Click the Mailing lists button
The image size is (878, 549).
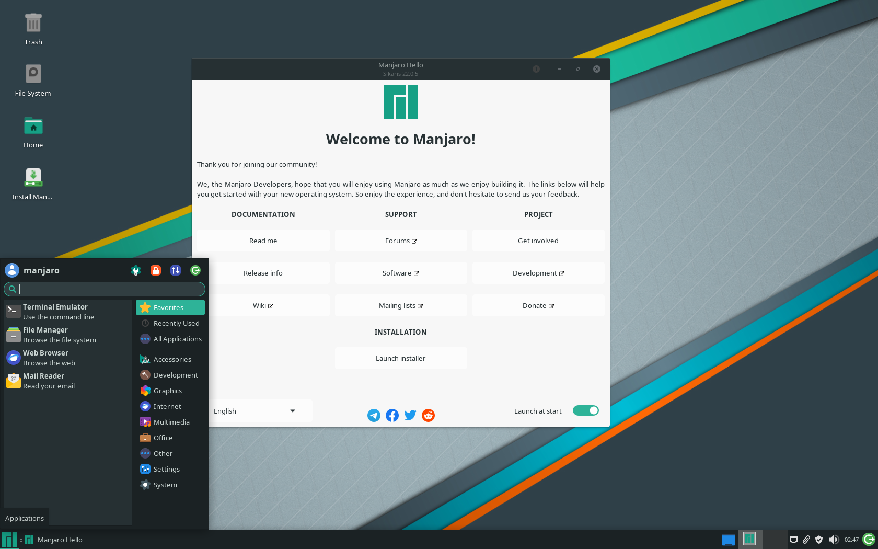[401, 305]
